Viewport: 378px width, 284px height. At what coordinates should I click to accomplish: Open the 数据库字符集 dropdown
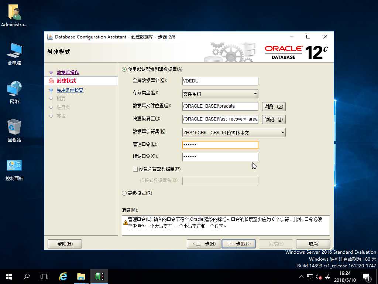234,133
